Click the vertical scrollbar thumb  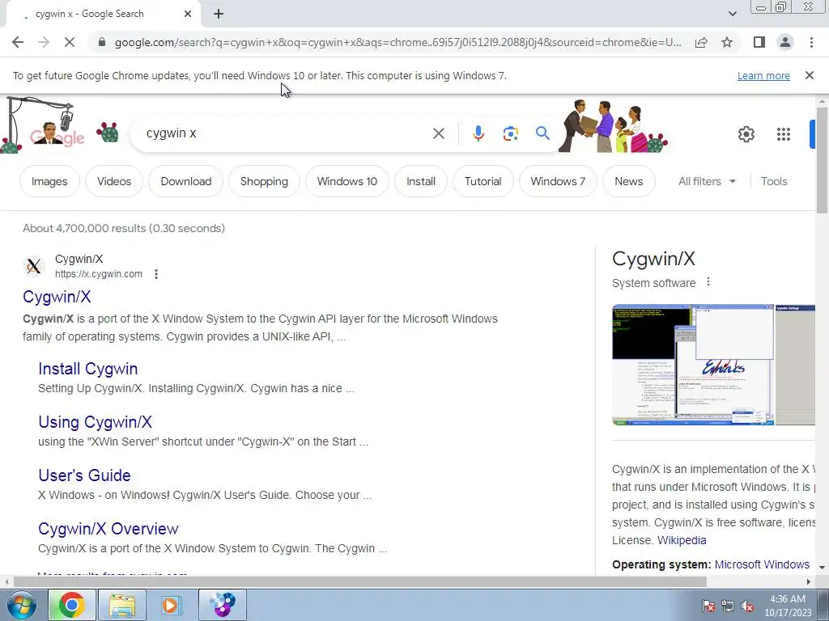click(822, 161)
